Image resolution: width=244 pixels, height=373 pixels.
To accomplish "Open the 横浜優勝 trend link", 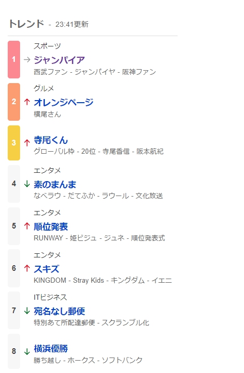I will click(x=51, y=349).
